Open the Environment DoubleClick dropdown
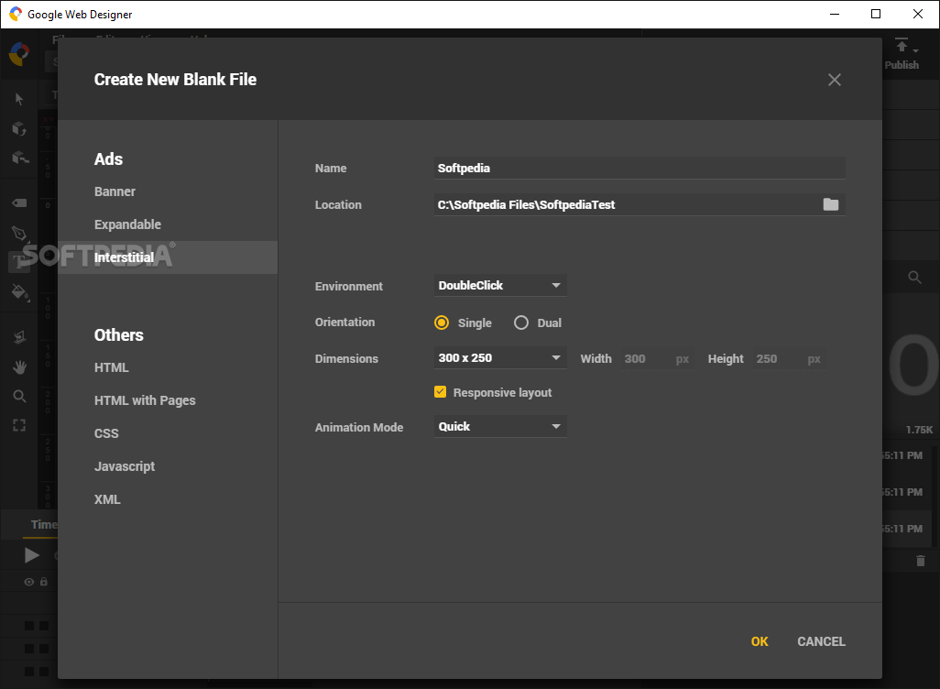The height and width of the screenshot is (689, 940). pyautogui.click(x=500, y=286)
